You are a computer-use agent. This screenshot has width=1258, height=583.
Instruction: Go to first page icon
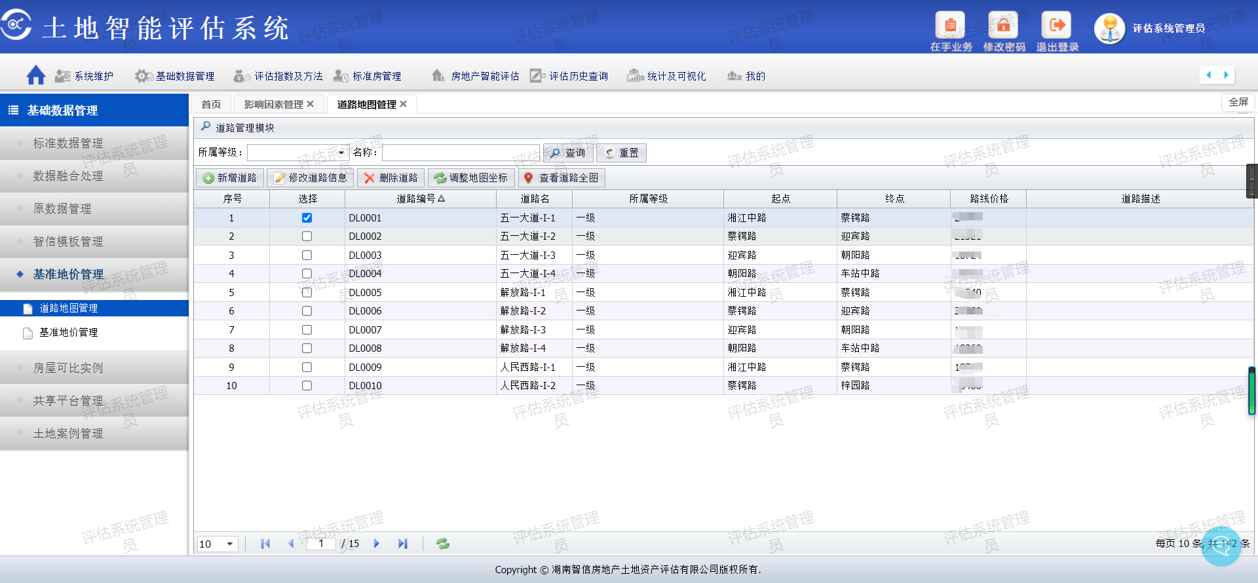265,544
